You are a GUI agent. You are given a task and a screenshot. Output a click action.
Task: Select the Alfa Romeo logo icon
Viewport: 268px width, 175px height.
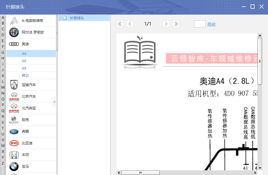(14, 32)
